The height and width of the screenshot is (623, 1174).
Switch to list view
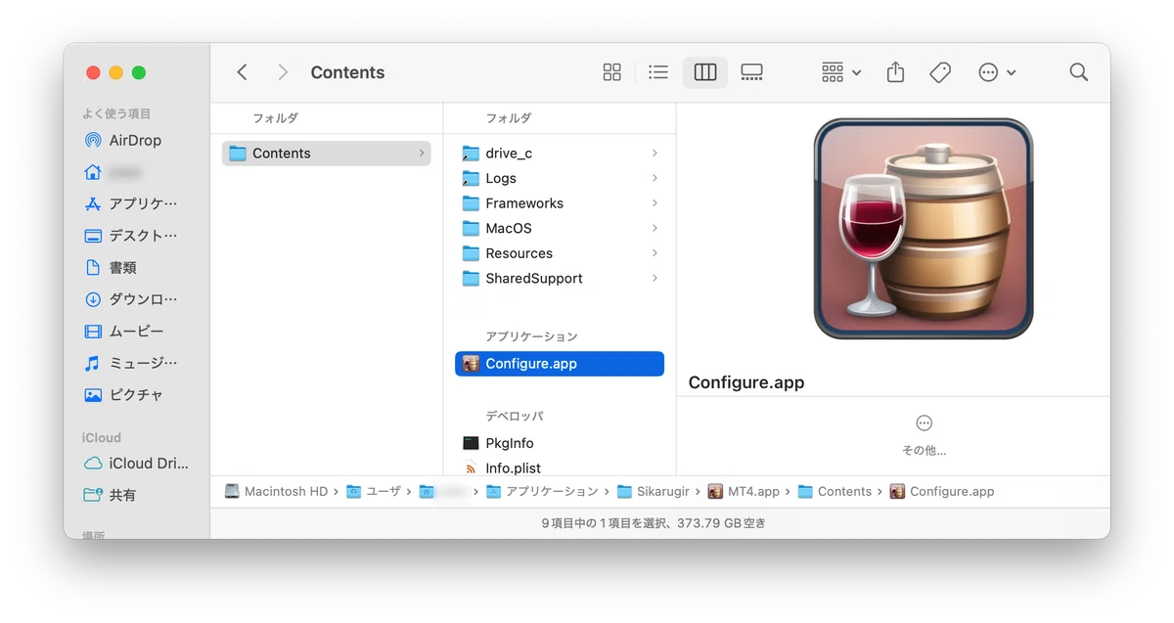click(658, 72)
